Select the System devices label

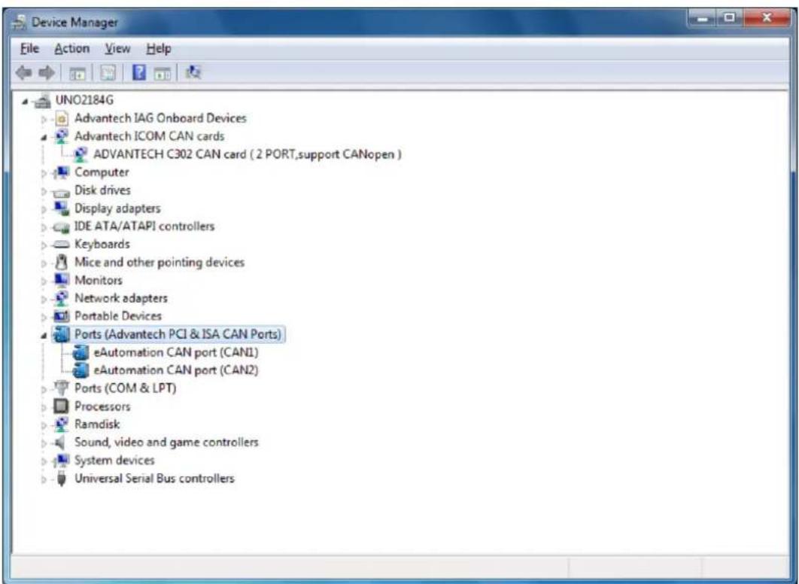pyautogui.click(x=114, y=460)
